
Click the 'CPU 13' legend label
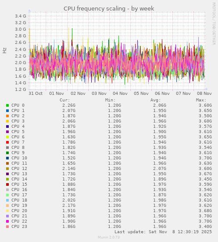(x=19, y=174)
